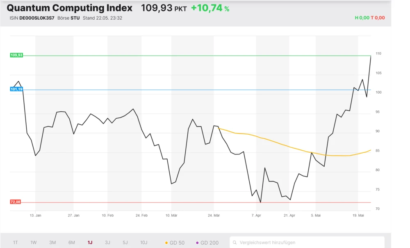The image size is (410, 248).
Task: Click the ISIN DE000SL0K3S7 code
Action: [37, 18]
